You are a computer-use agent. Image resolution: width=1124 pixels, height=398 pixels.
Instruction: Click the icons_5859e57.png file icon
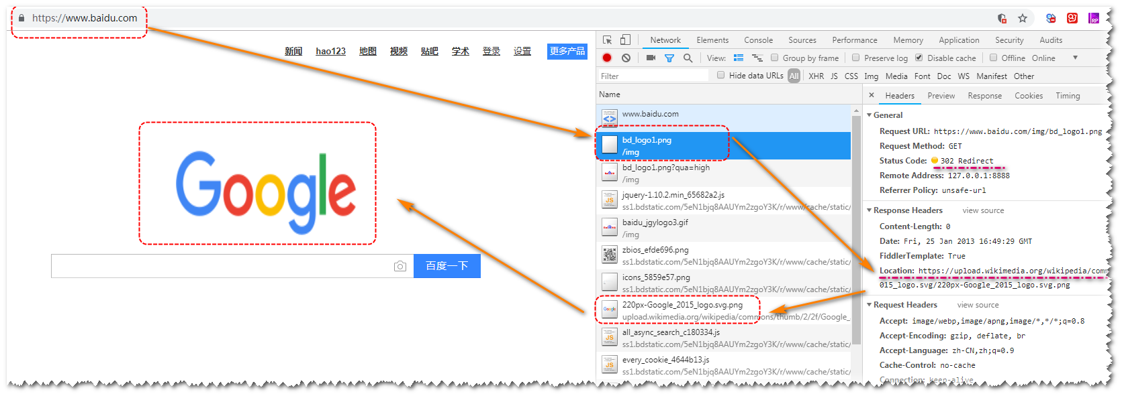[x=610, y=282]
